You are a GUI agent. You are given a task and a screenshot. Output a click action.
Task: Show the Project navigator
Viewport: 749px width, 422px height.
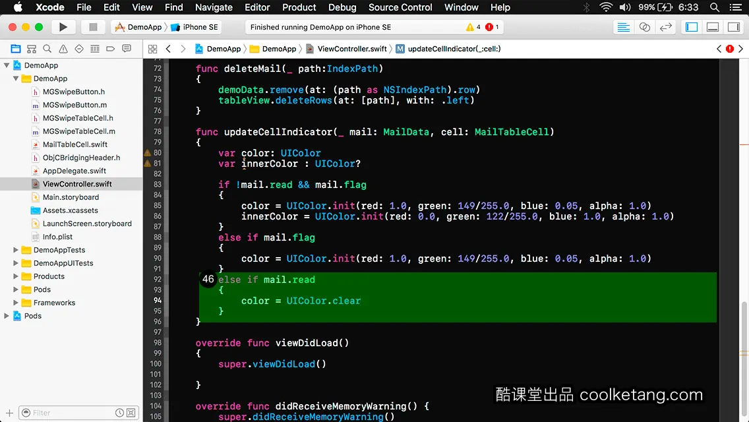click(16, 49)
